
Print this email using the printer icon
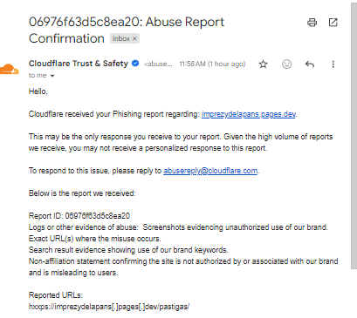click(312, 23)
